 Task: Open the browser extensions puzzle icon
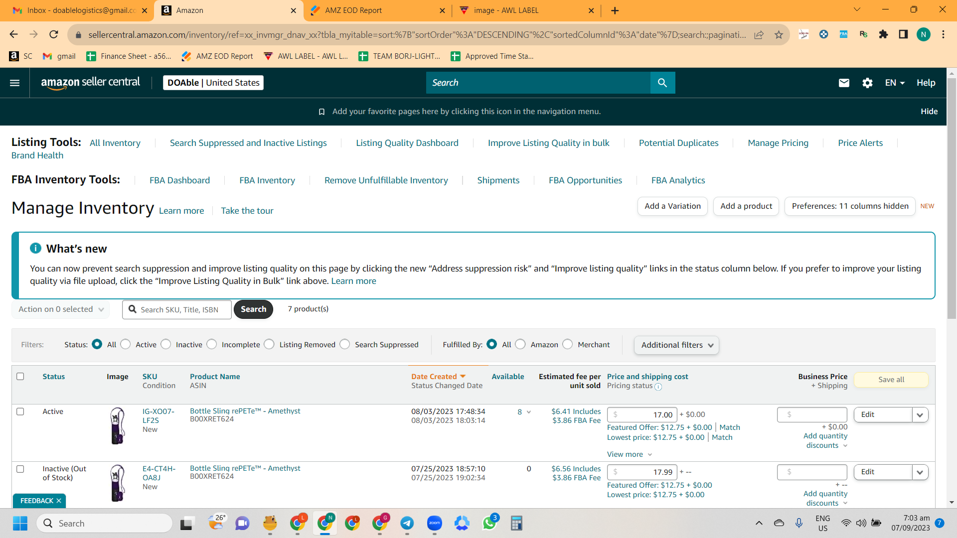click(x=883, y=34)
